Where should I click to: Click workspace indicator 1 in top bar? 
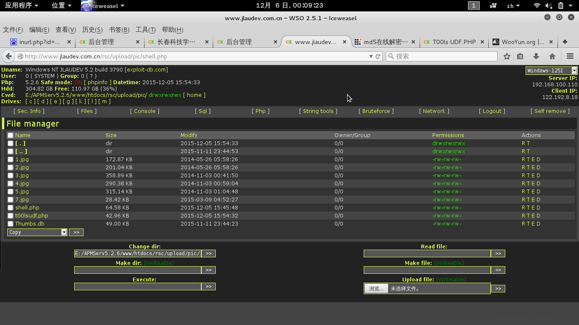473,6
